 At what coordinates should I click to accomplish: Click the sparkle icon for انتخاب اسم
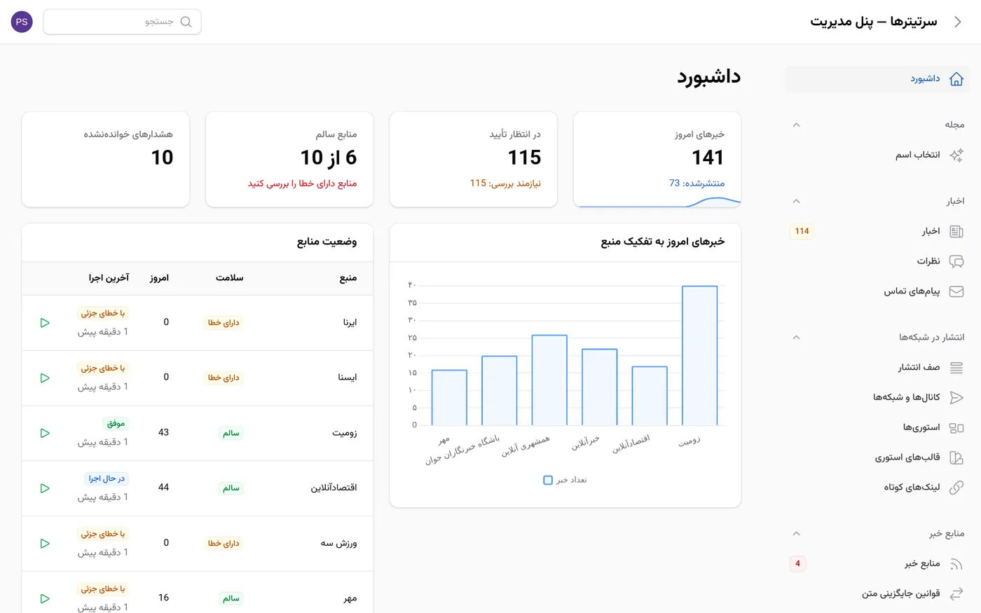point(956,155)
